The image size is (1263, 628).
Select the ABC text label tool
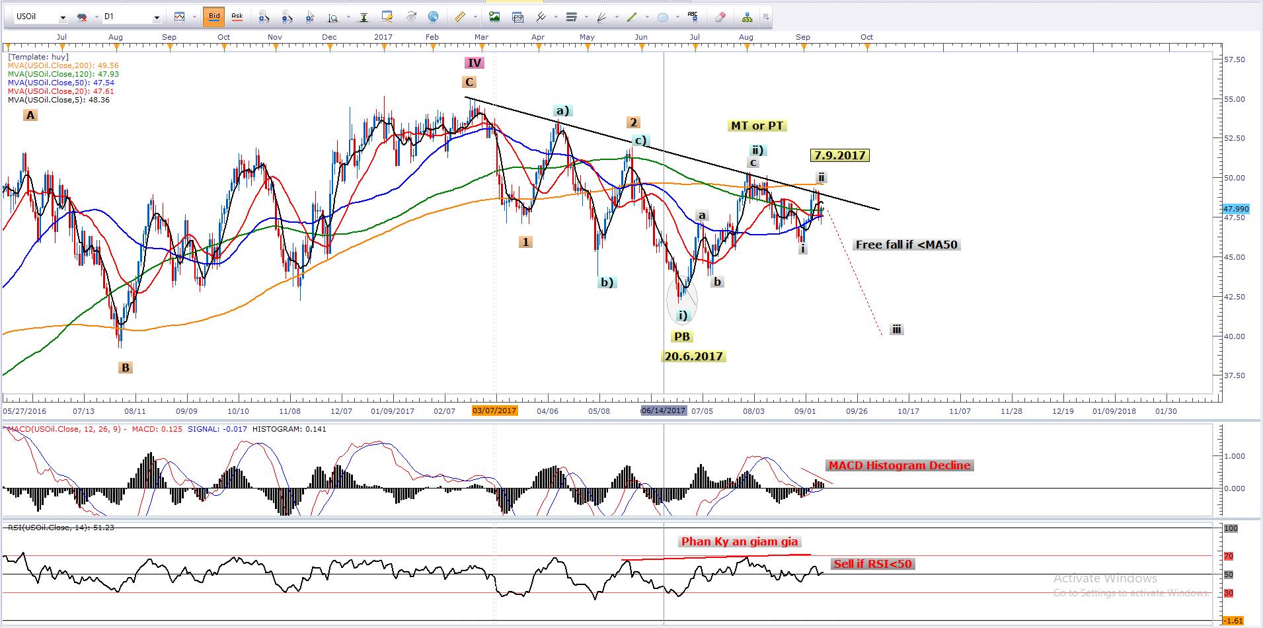coord(692,17)
